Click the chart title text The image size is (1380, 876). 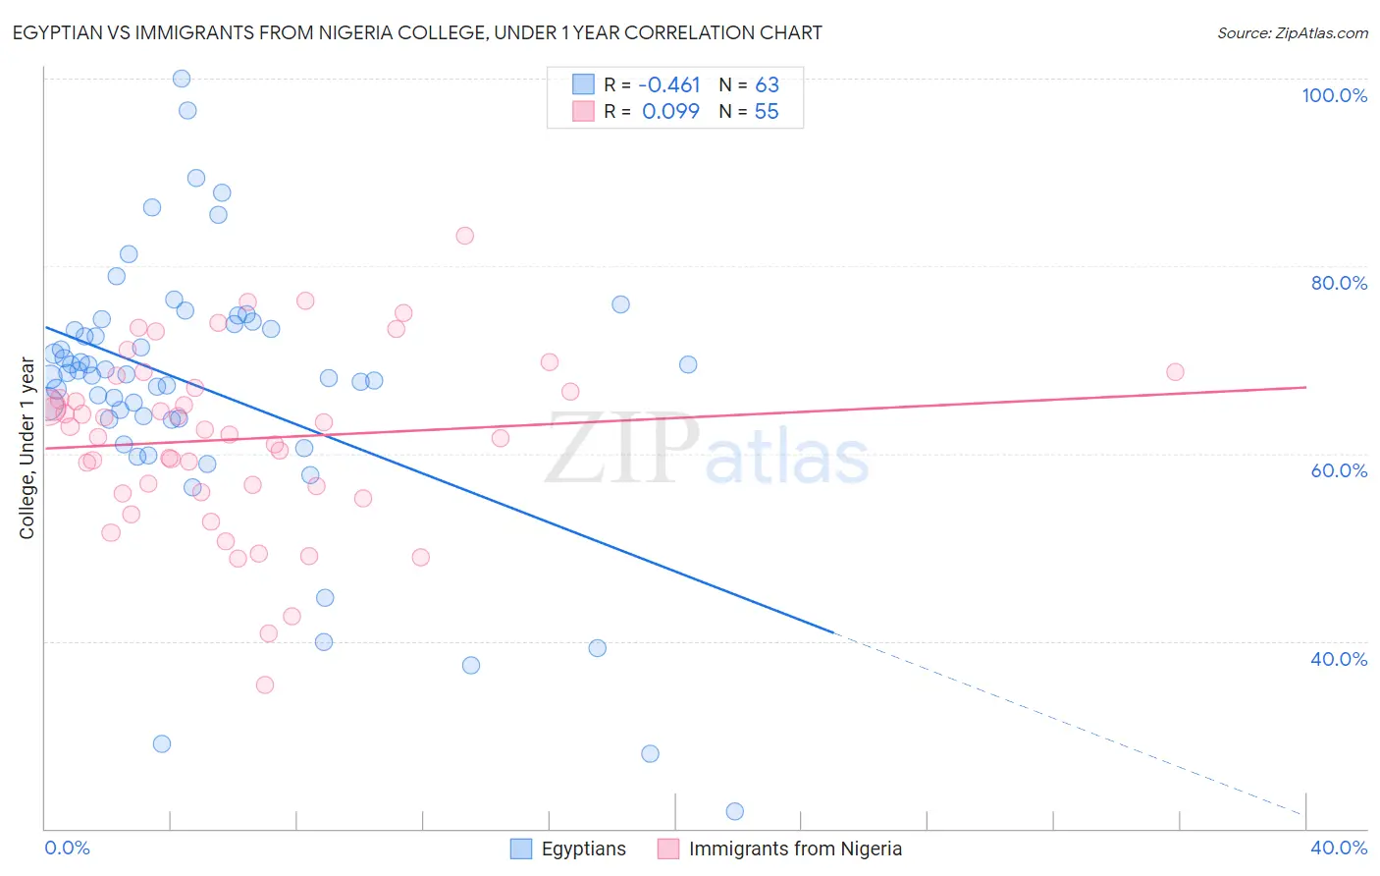pos(417,32)
